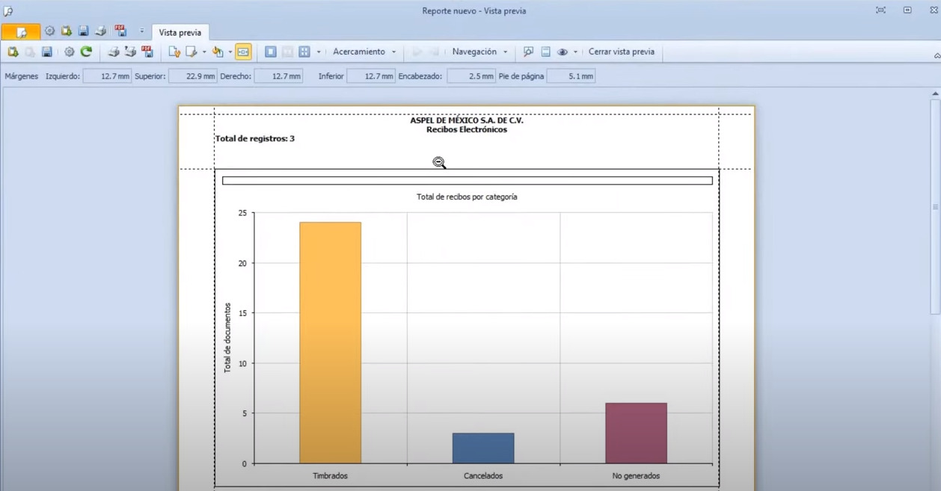Select the multiple pages grid view icon

point(304,52)
